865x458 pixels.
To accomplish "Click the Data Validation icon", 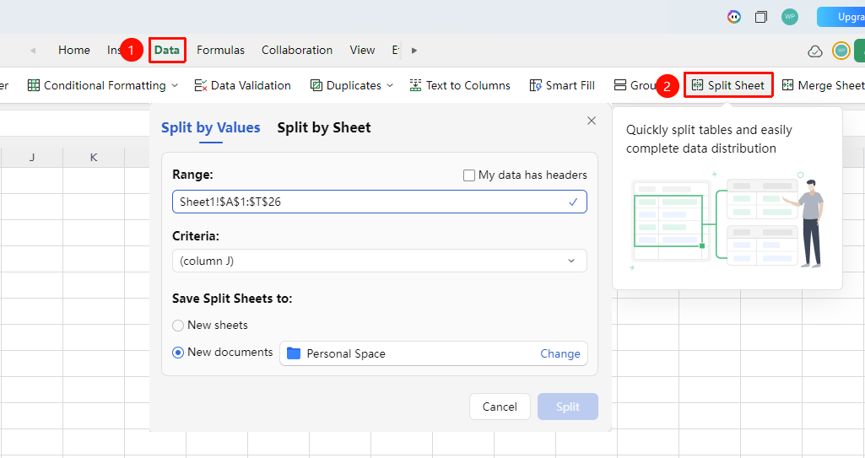I will click(201, 85).
